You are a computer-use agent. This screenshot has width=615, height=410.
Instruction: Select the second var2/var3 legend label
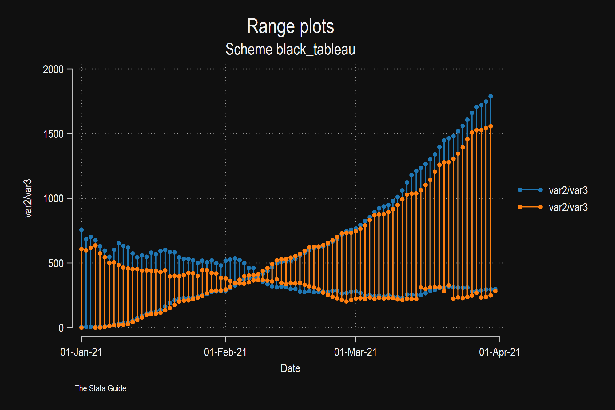coord(568,207)
